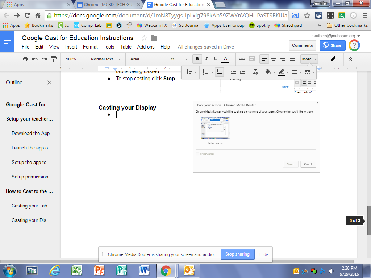This screenshot has width=371, height=278.
Task: Open the editing mode pencil dropdown
Action: coord(335,59)
